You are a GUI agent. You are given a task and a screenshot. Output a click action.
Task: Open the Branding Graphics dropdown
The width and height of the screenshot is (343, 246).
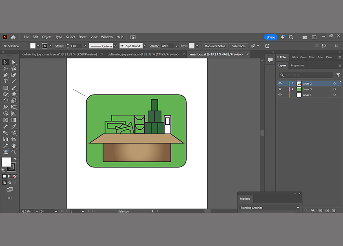tap(270, 208)
